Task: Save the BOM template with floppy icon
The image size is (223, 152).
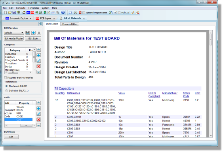Action: pos(27,33)
